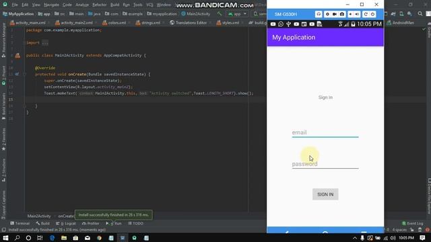Open the Tools menu
Screen dimensions: 431x242
(x=137, y=5)
